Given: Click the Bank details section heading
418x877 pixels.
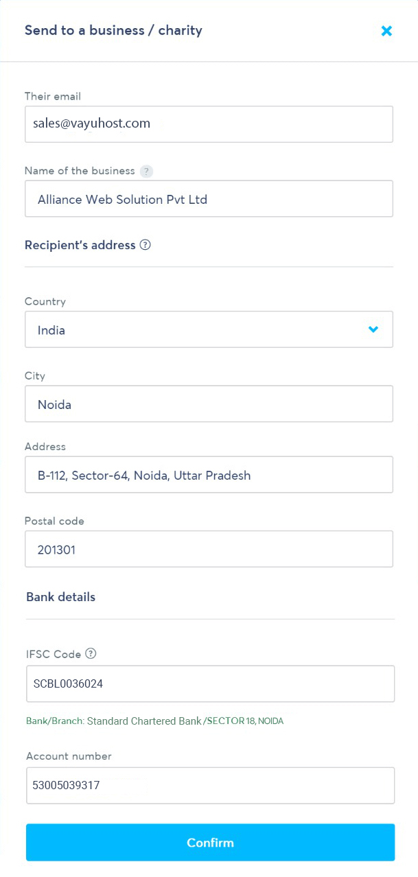Looking at the screenshot, I should 60,597.
